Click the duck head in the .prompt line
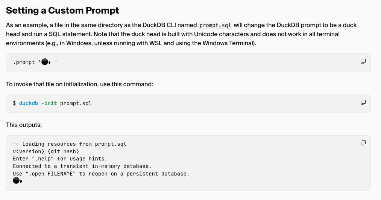381x200 pixels. (46, 62)
